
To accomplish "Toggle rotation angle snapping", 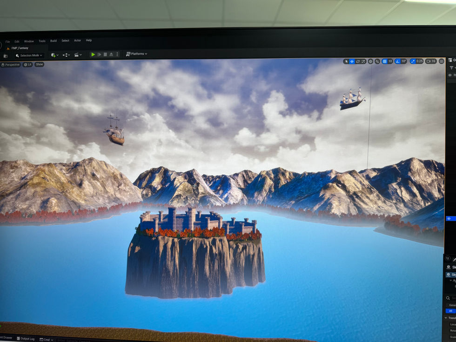I will [x=397, y=61].
